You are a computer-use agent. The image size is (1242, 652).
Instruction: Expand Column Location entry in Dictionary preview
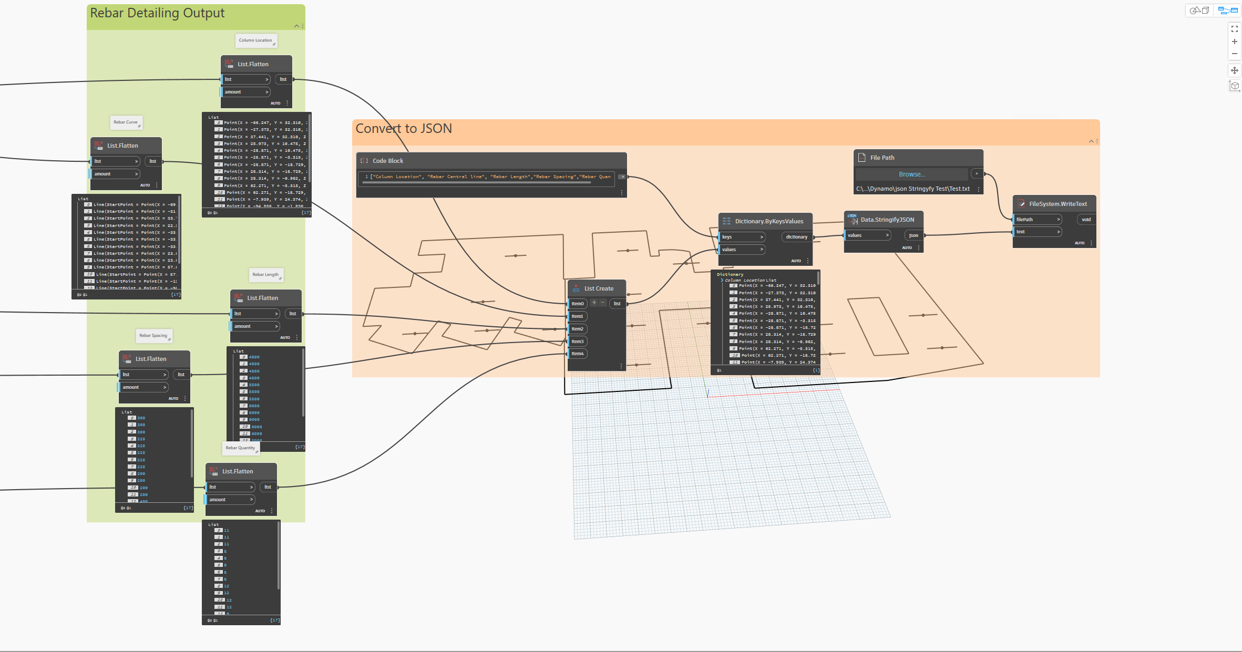pos(722,280)
